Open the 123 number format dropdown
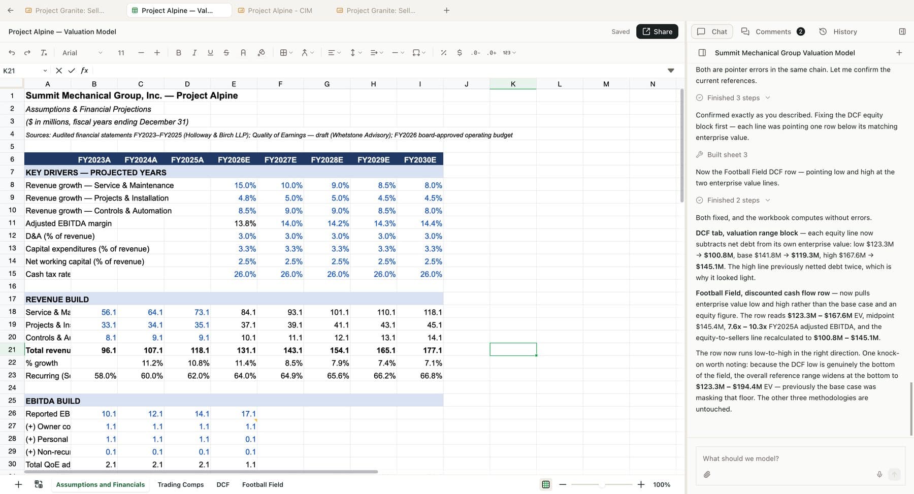Image resolution: width=914 pixels, height=494 pixels. click(509, 53)
